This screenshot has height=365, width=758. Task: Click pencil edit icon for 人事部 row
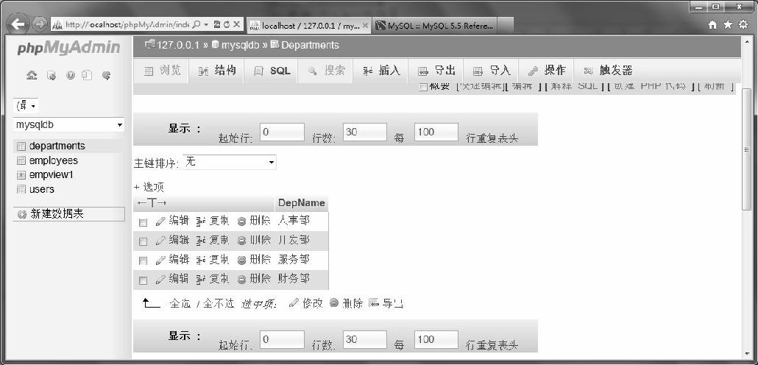point(160,222)
